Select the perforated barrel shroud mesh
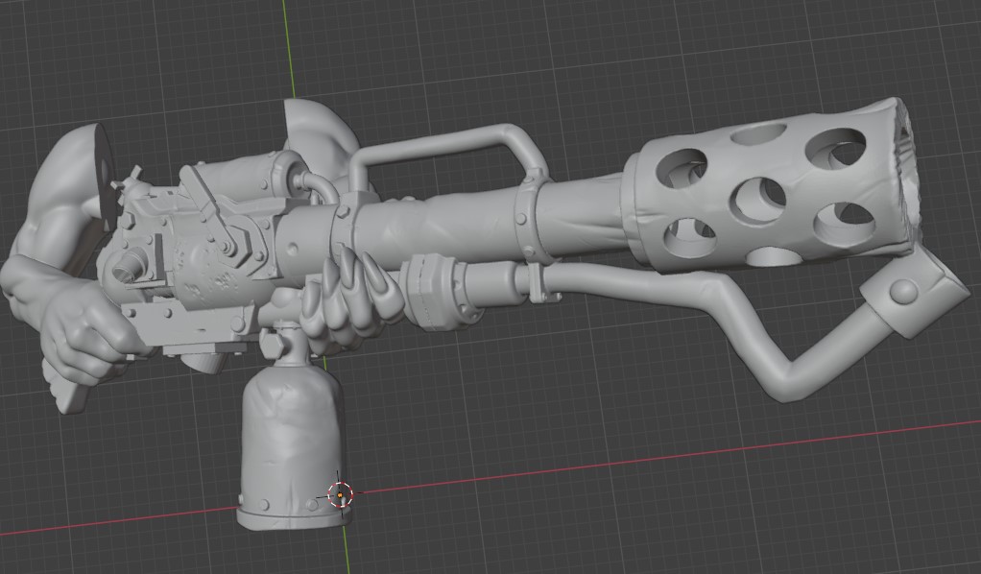The width and height of the screenshot is (981, 574). (773, 184)
